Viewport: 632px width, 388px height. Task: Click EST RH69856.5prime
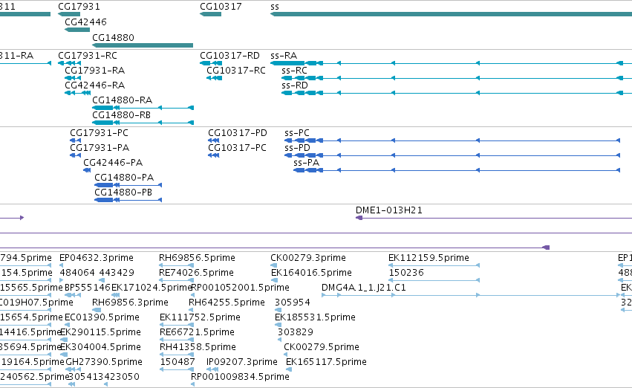(197, 258)
